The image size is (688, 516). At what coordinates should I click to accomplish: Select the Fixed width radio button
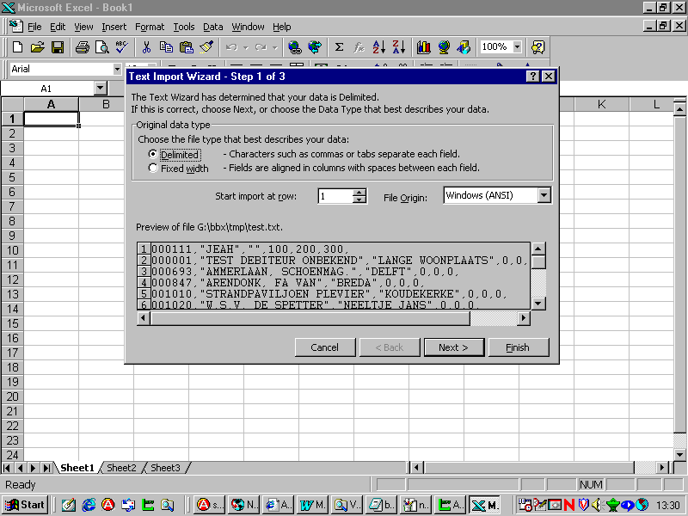pyautogui.click(x=153, y=169)
